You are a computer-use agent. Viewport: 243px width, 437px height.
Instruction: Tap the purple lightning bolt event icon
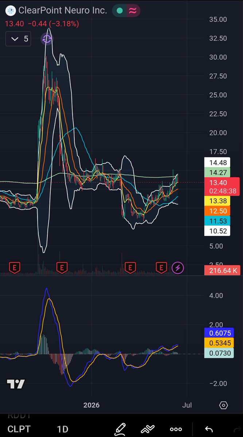click(178, 268)
